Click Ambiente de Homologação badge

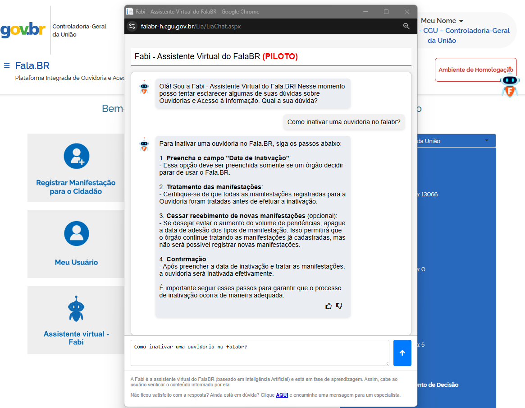[475, 70]
